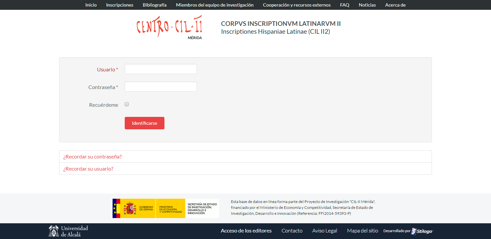Open the FAQ page
This screenshot has height=239, width=491.
(x=345, y=5)
